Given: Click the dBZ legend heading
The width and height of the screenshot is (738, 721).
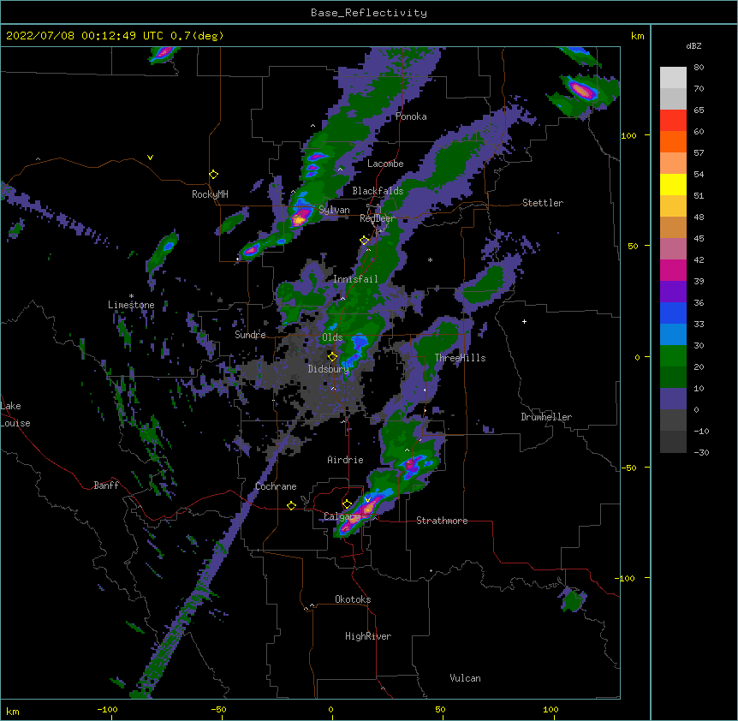Looking at the screenshot, I should (x=693, y=46).
